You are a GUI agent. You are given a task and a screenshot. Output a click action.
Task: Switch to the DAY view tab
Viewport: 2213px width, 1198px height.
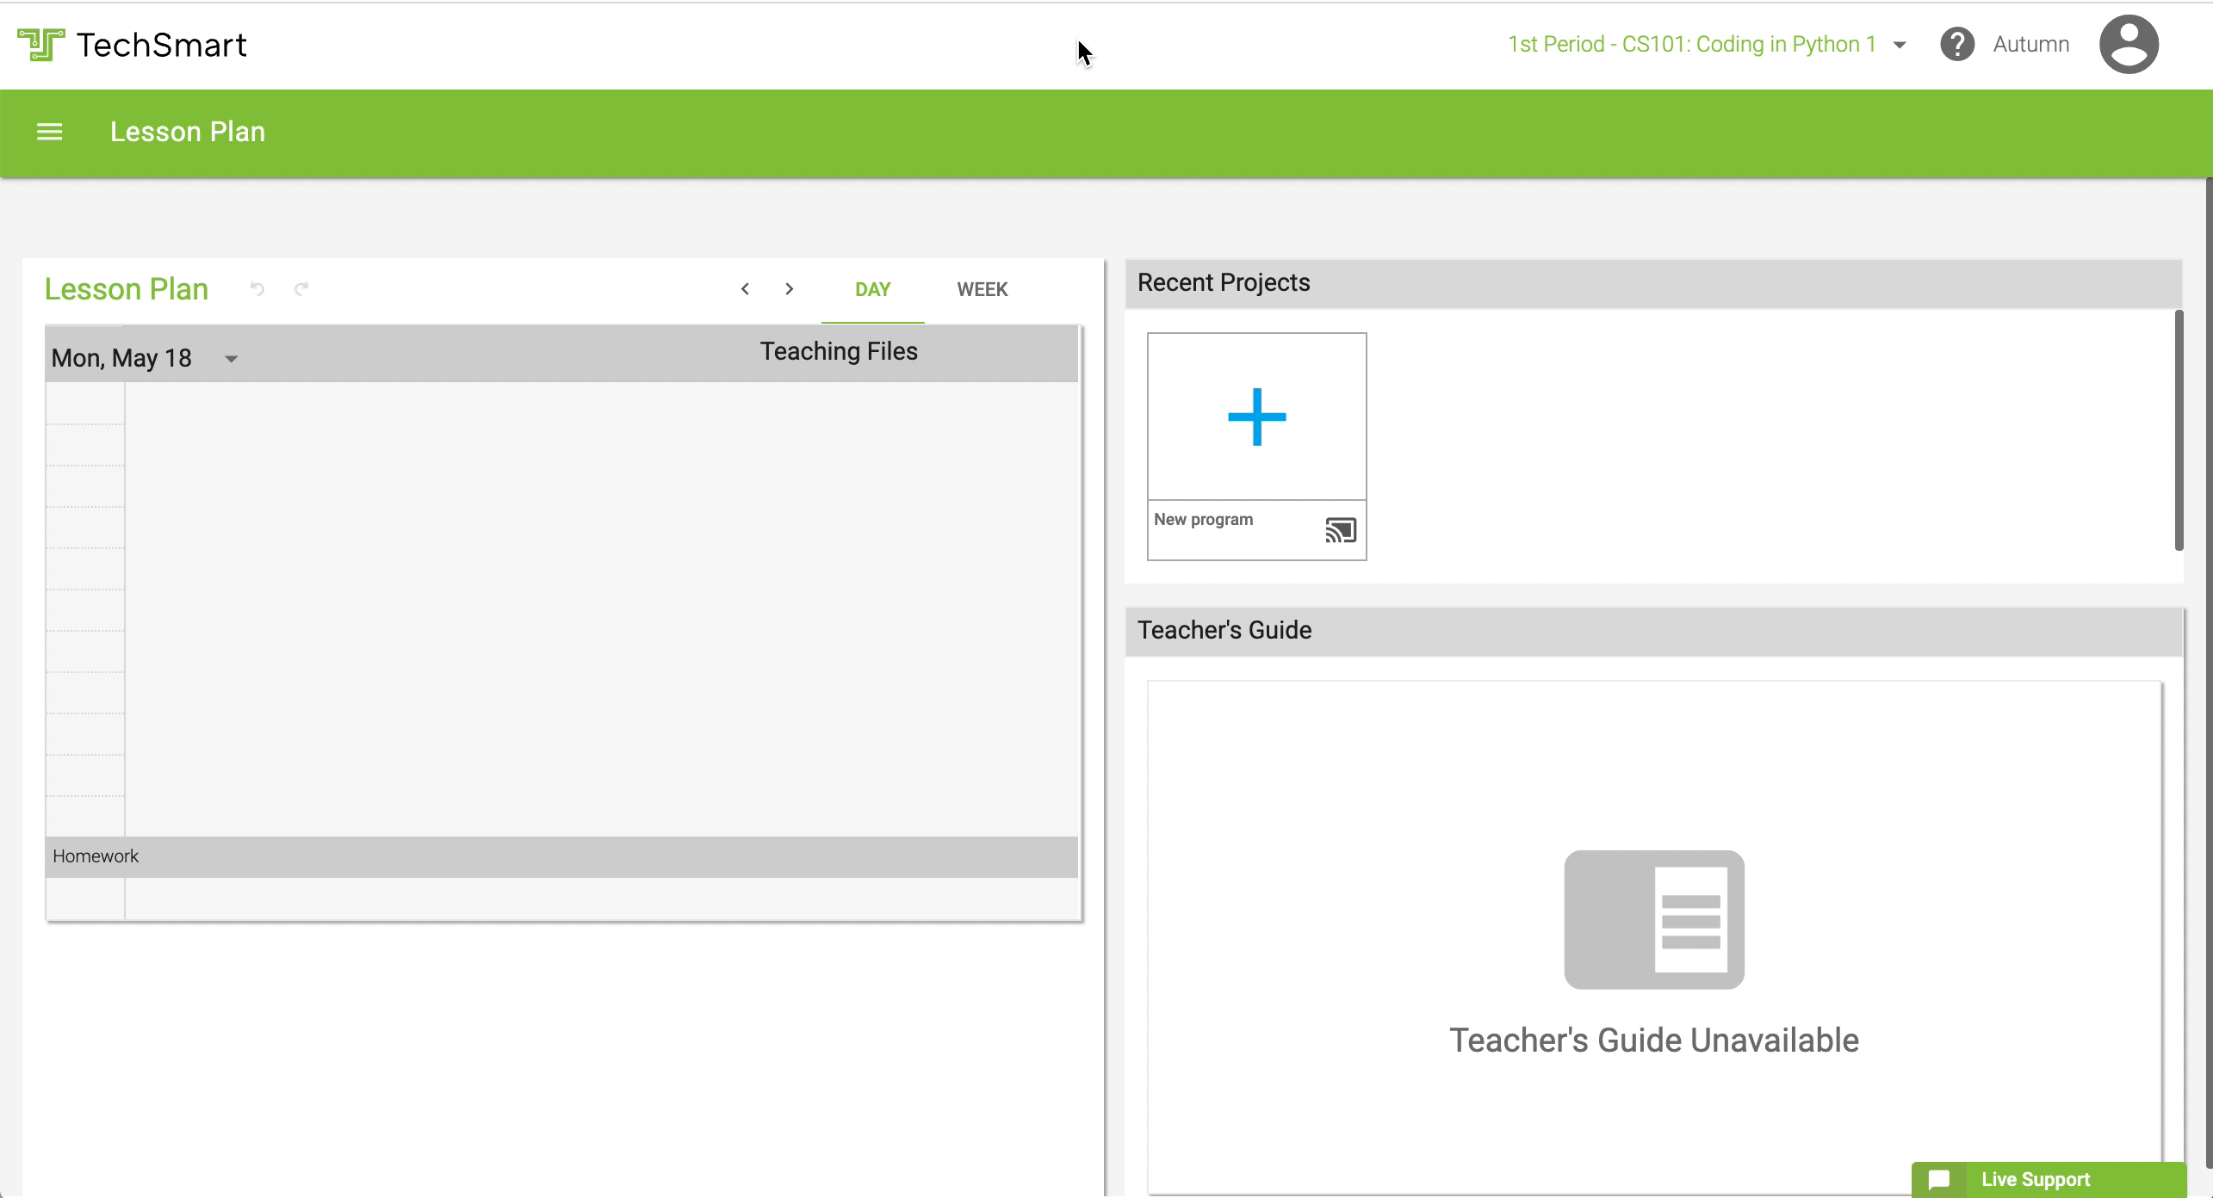(x=873, y=289)
